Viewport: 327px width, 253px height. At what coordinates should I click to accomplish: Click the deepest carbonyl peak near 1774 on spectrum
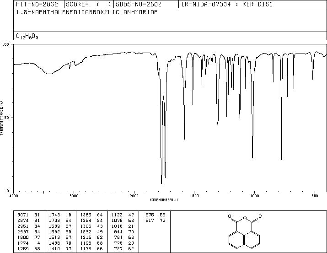tap(161, 183)
